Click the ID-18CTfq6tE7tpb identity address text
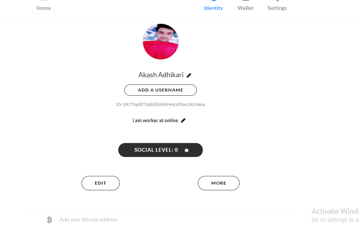Image resolution: width=359 pixels, height=227 pixels. click(160, 104)
